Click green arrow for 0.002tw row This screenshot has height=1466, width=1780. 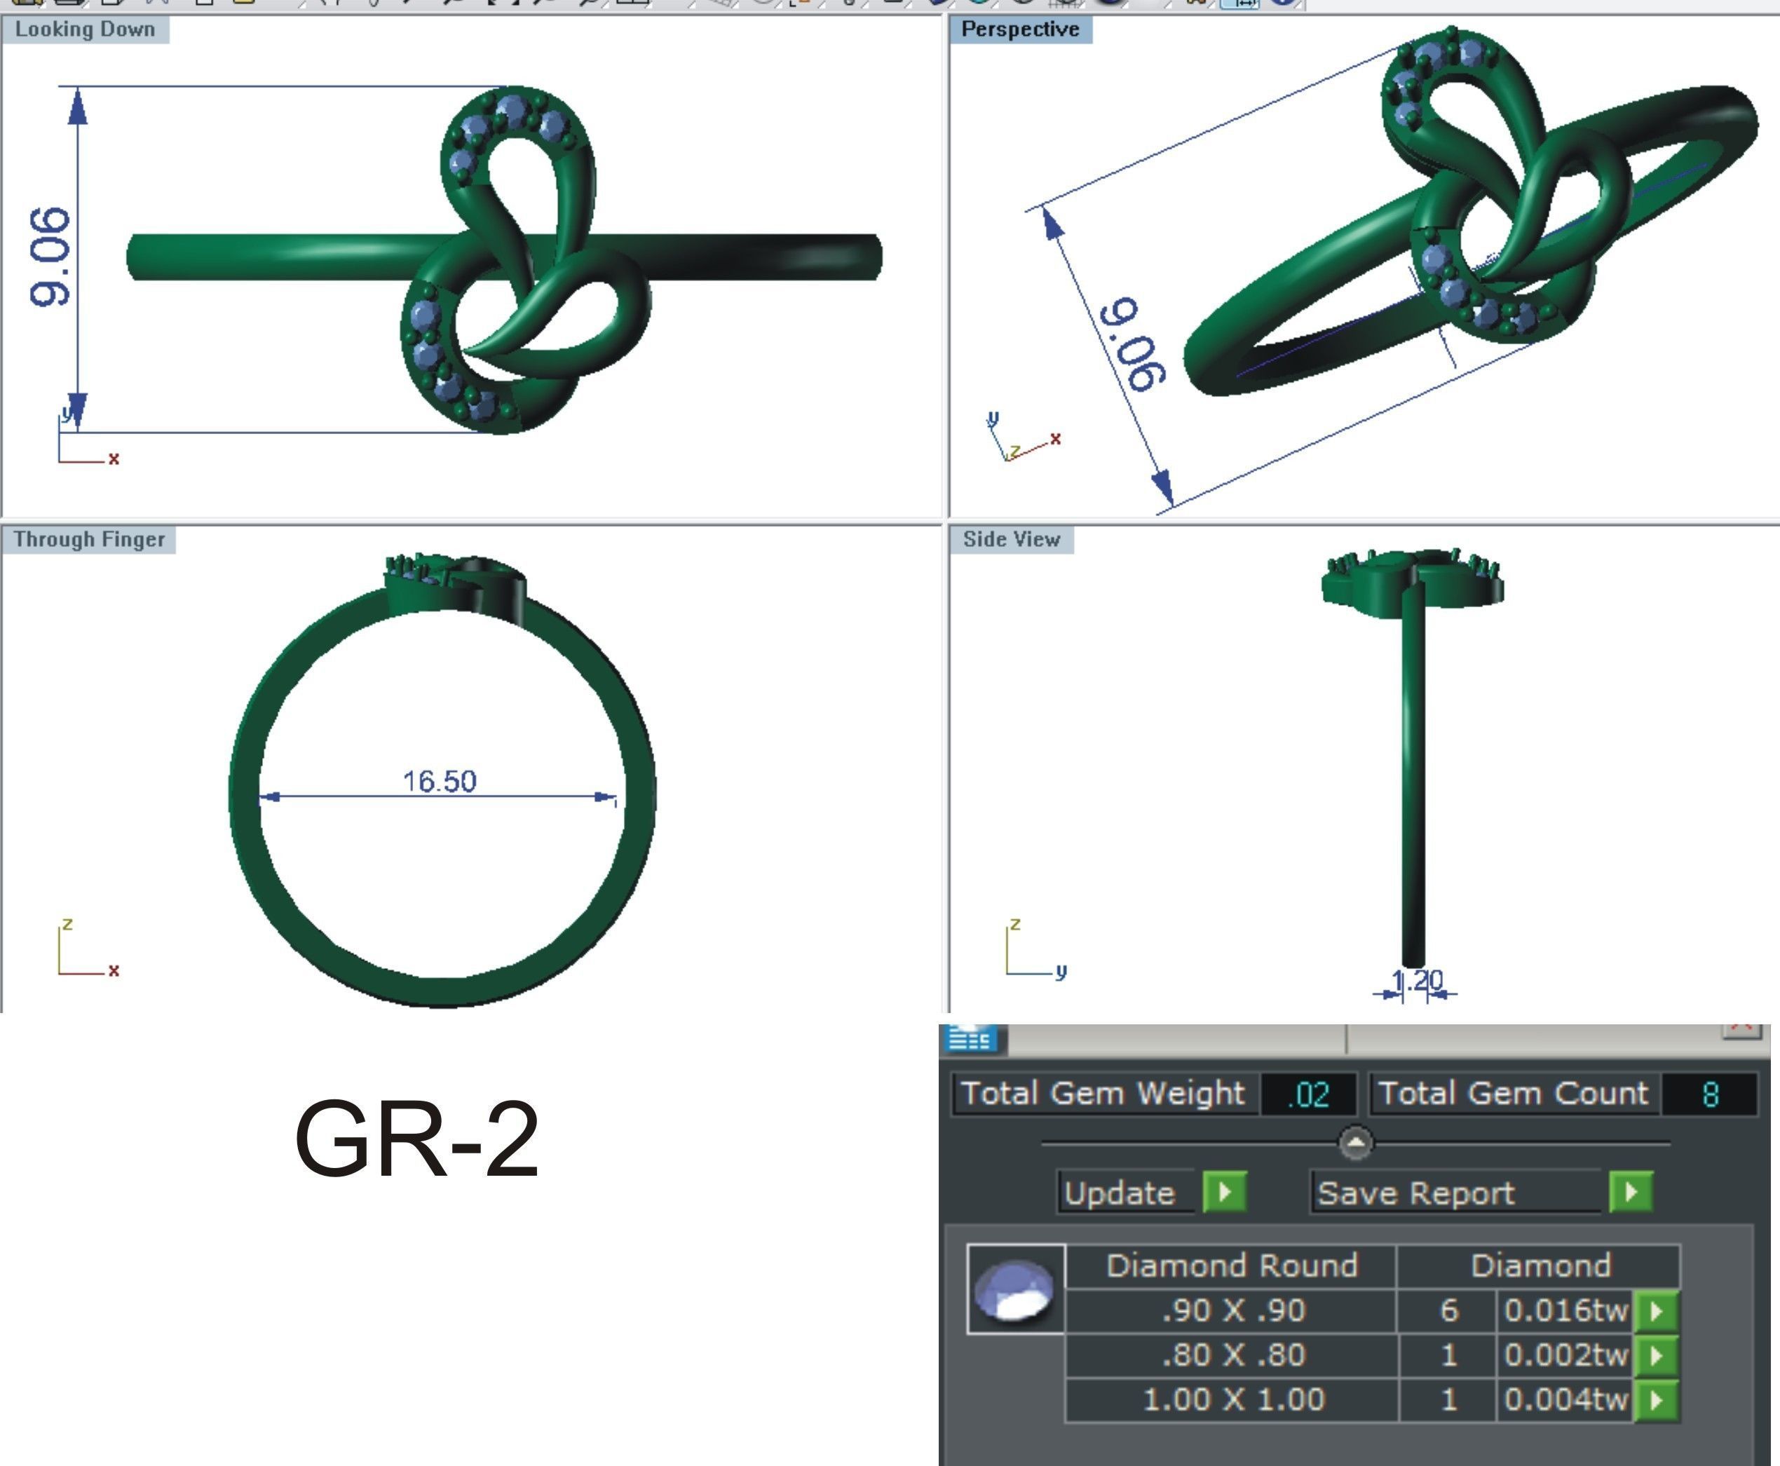pyautogui.click(x=1657, y=1356)
